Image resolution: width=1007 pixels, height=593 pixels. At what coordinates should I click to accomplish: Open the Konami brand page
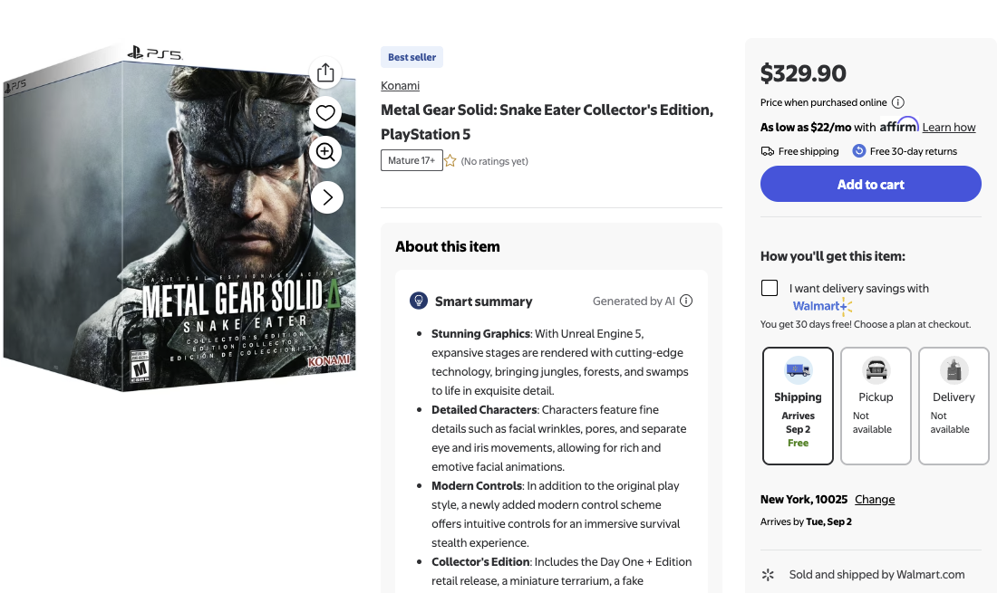pos(400,85)
